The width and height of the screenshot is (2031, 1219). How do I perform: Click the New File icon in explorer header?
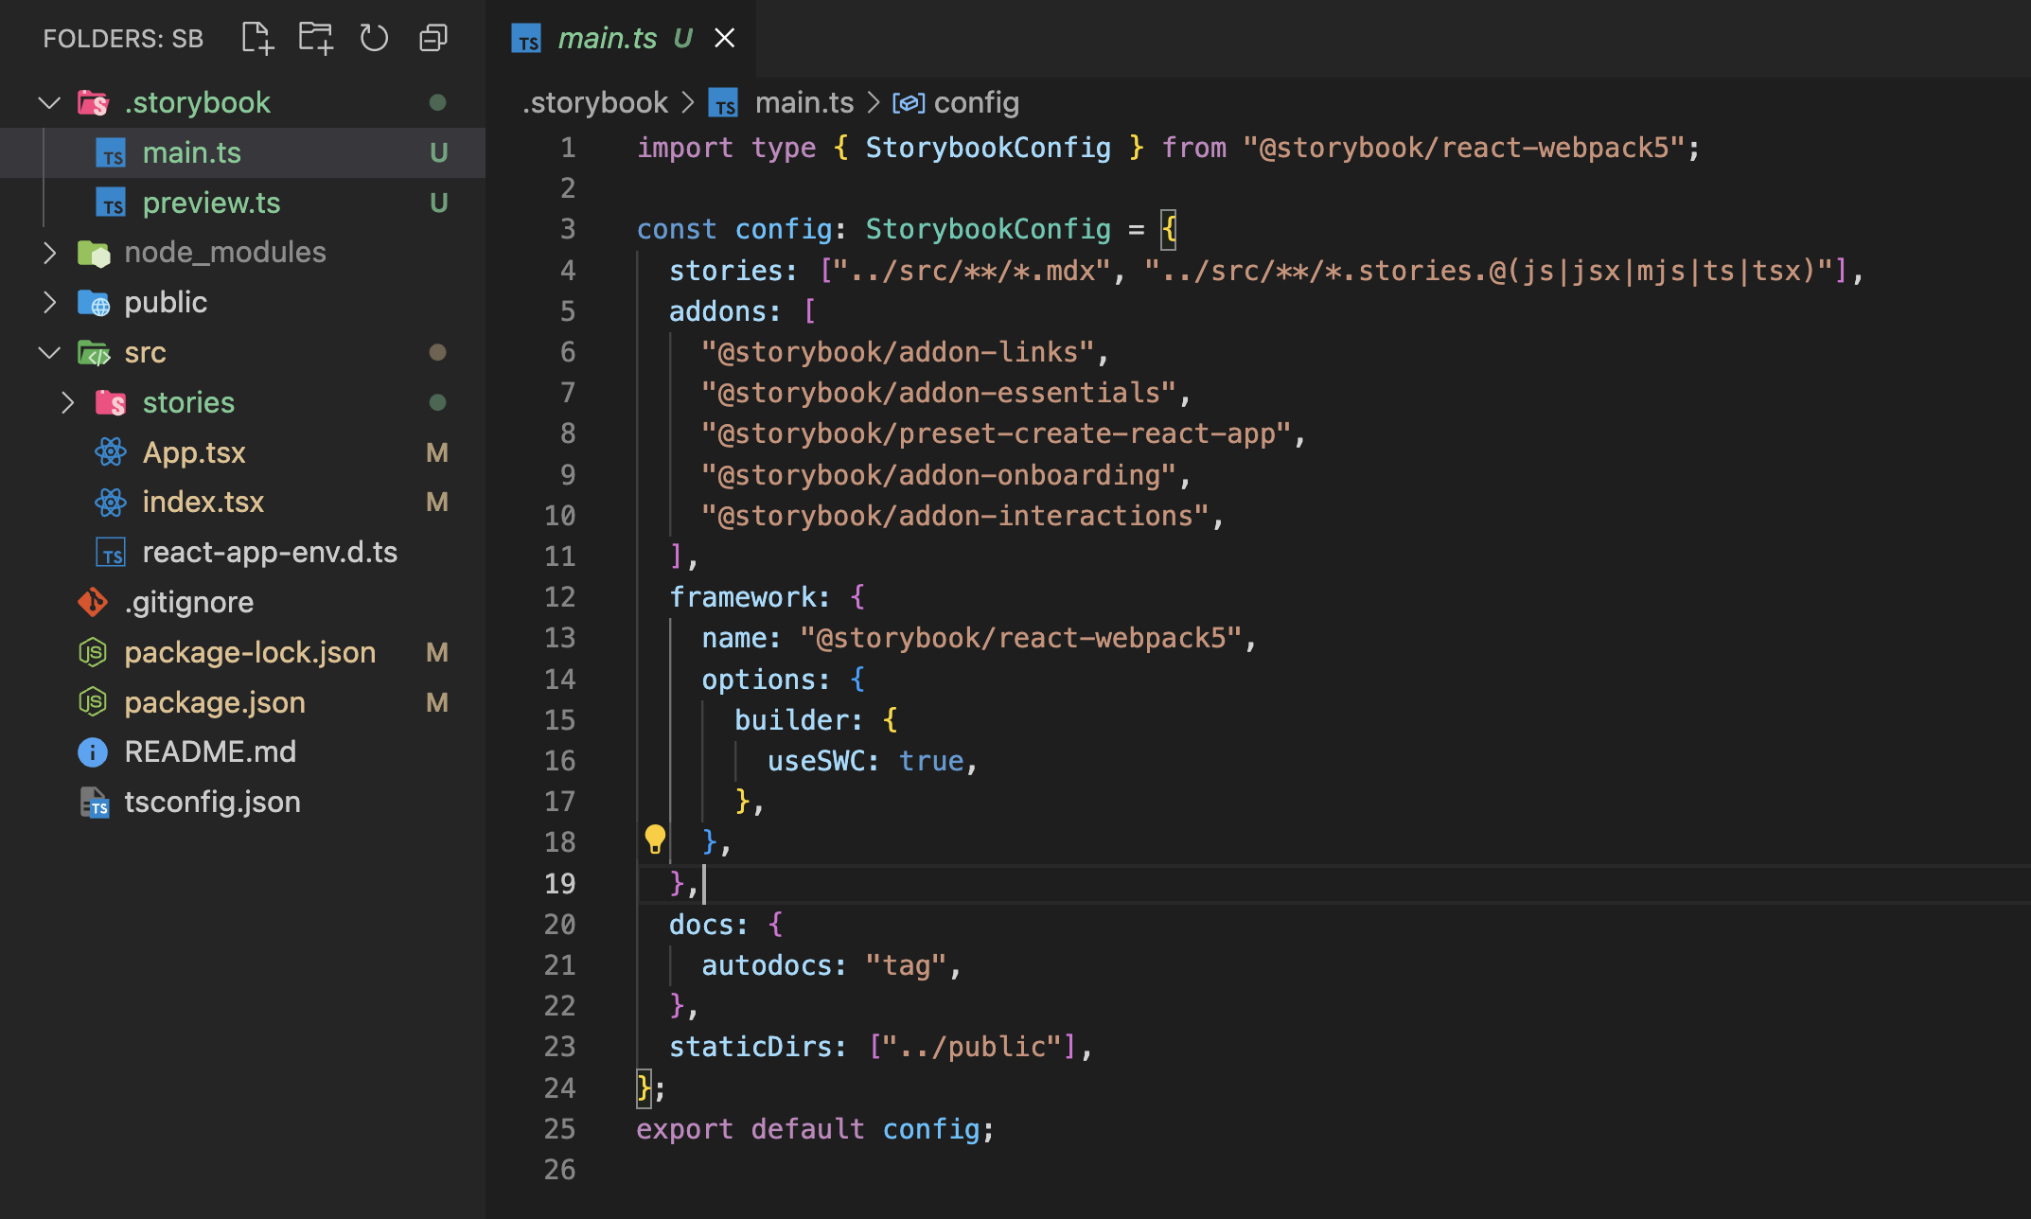tap(256, 38)
